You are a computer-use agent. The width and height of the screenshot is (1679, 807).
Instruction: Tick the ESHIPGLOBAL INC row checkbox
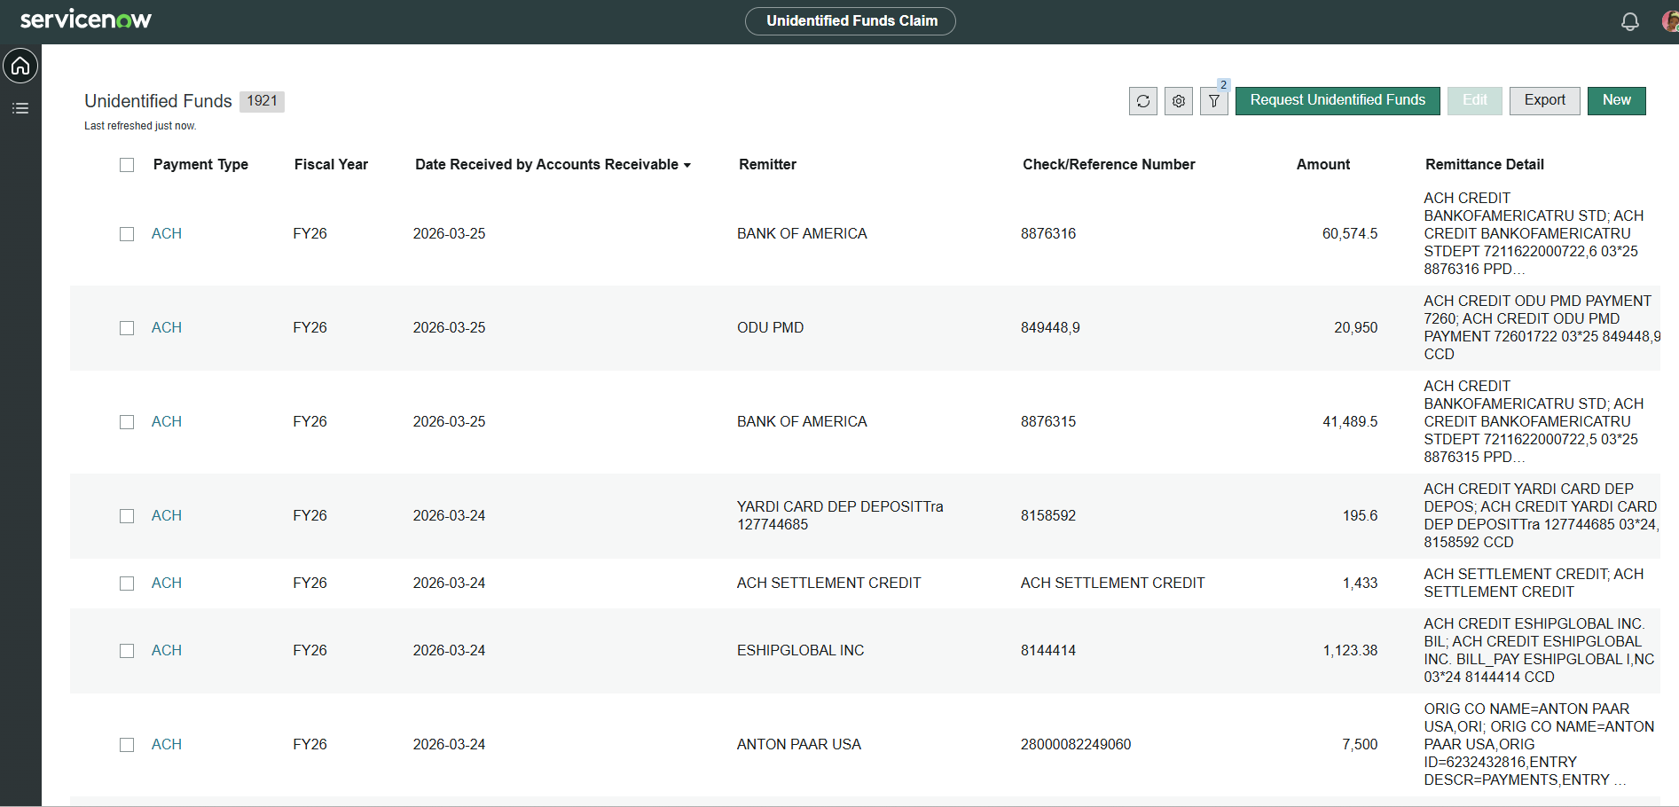pyautogui.click(x=127, y=651)
